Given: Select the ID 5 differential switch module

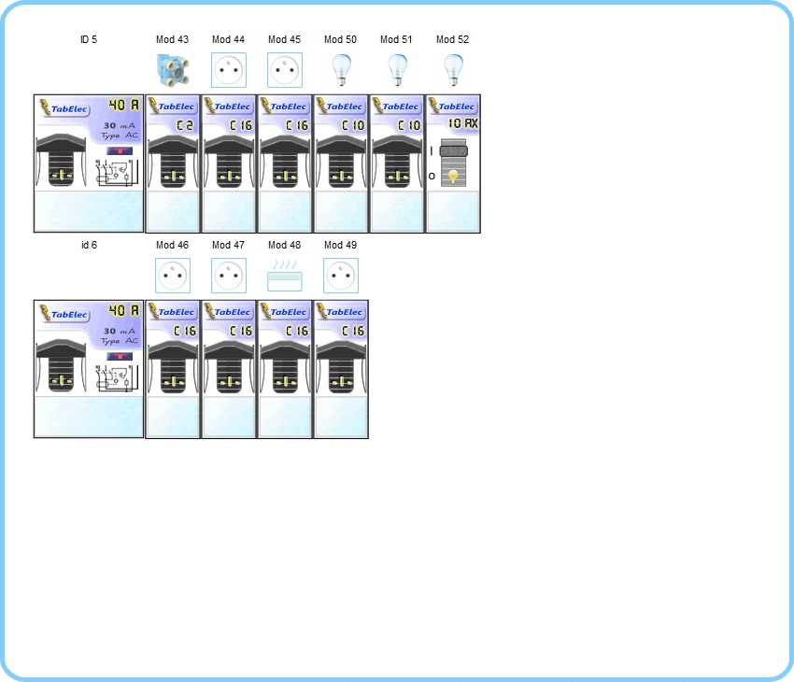Looking at the screenshot, I should (89, 163).
